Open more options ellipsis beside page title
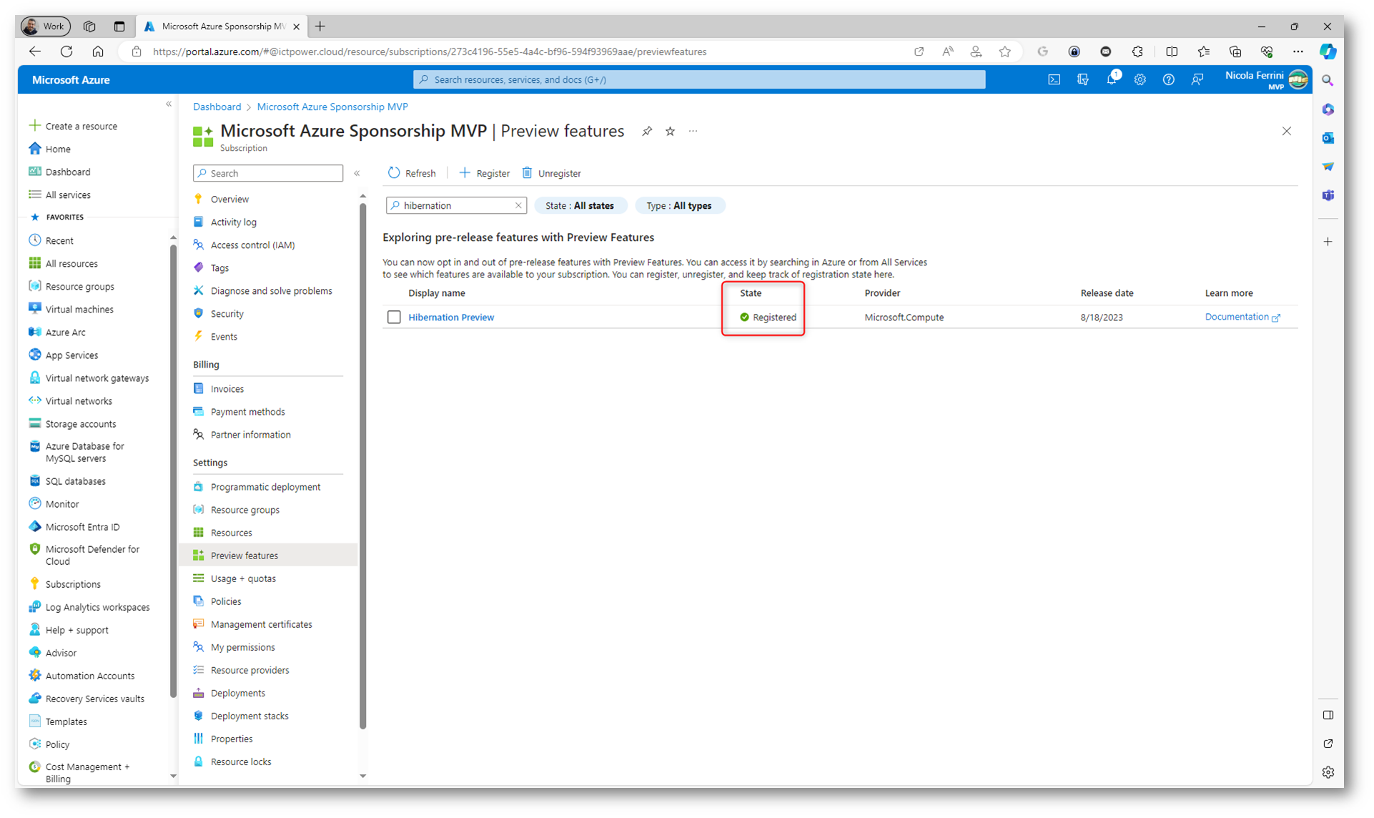Viewport: 1374px width, 818px height. tap(693, 132)
